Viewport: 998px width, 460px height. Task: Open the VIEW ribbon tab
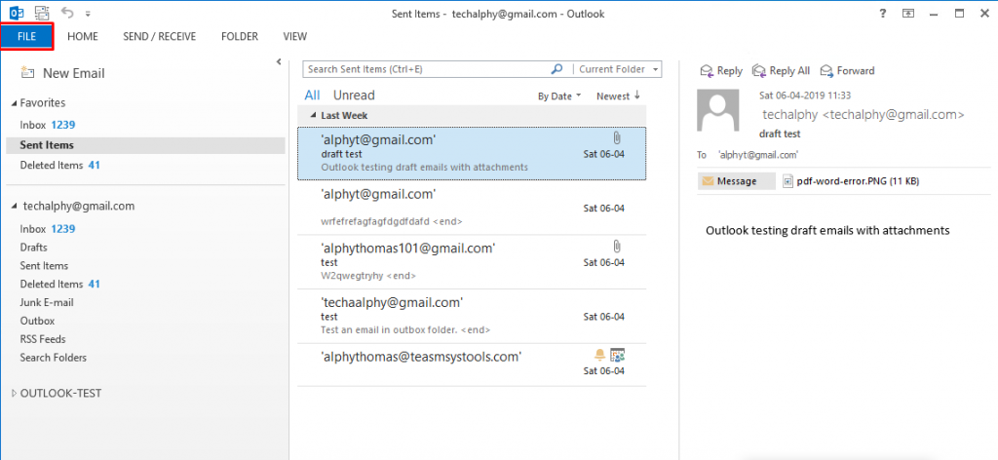294,36
